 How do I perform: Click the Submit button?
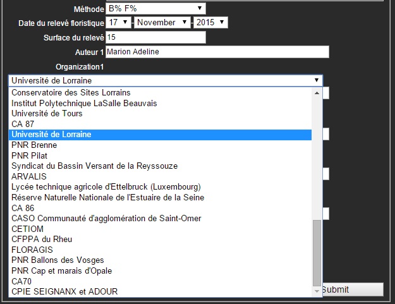[x=351, y=289]
